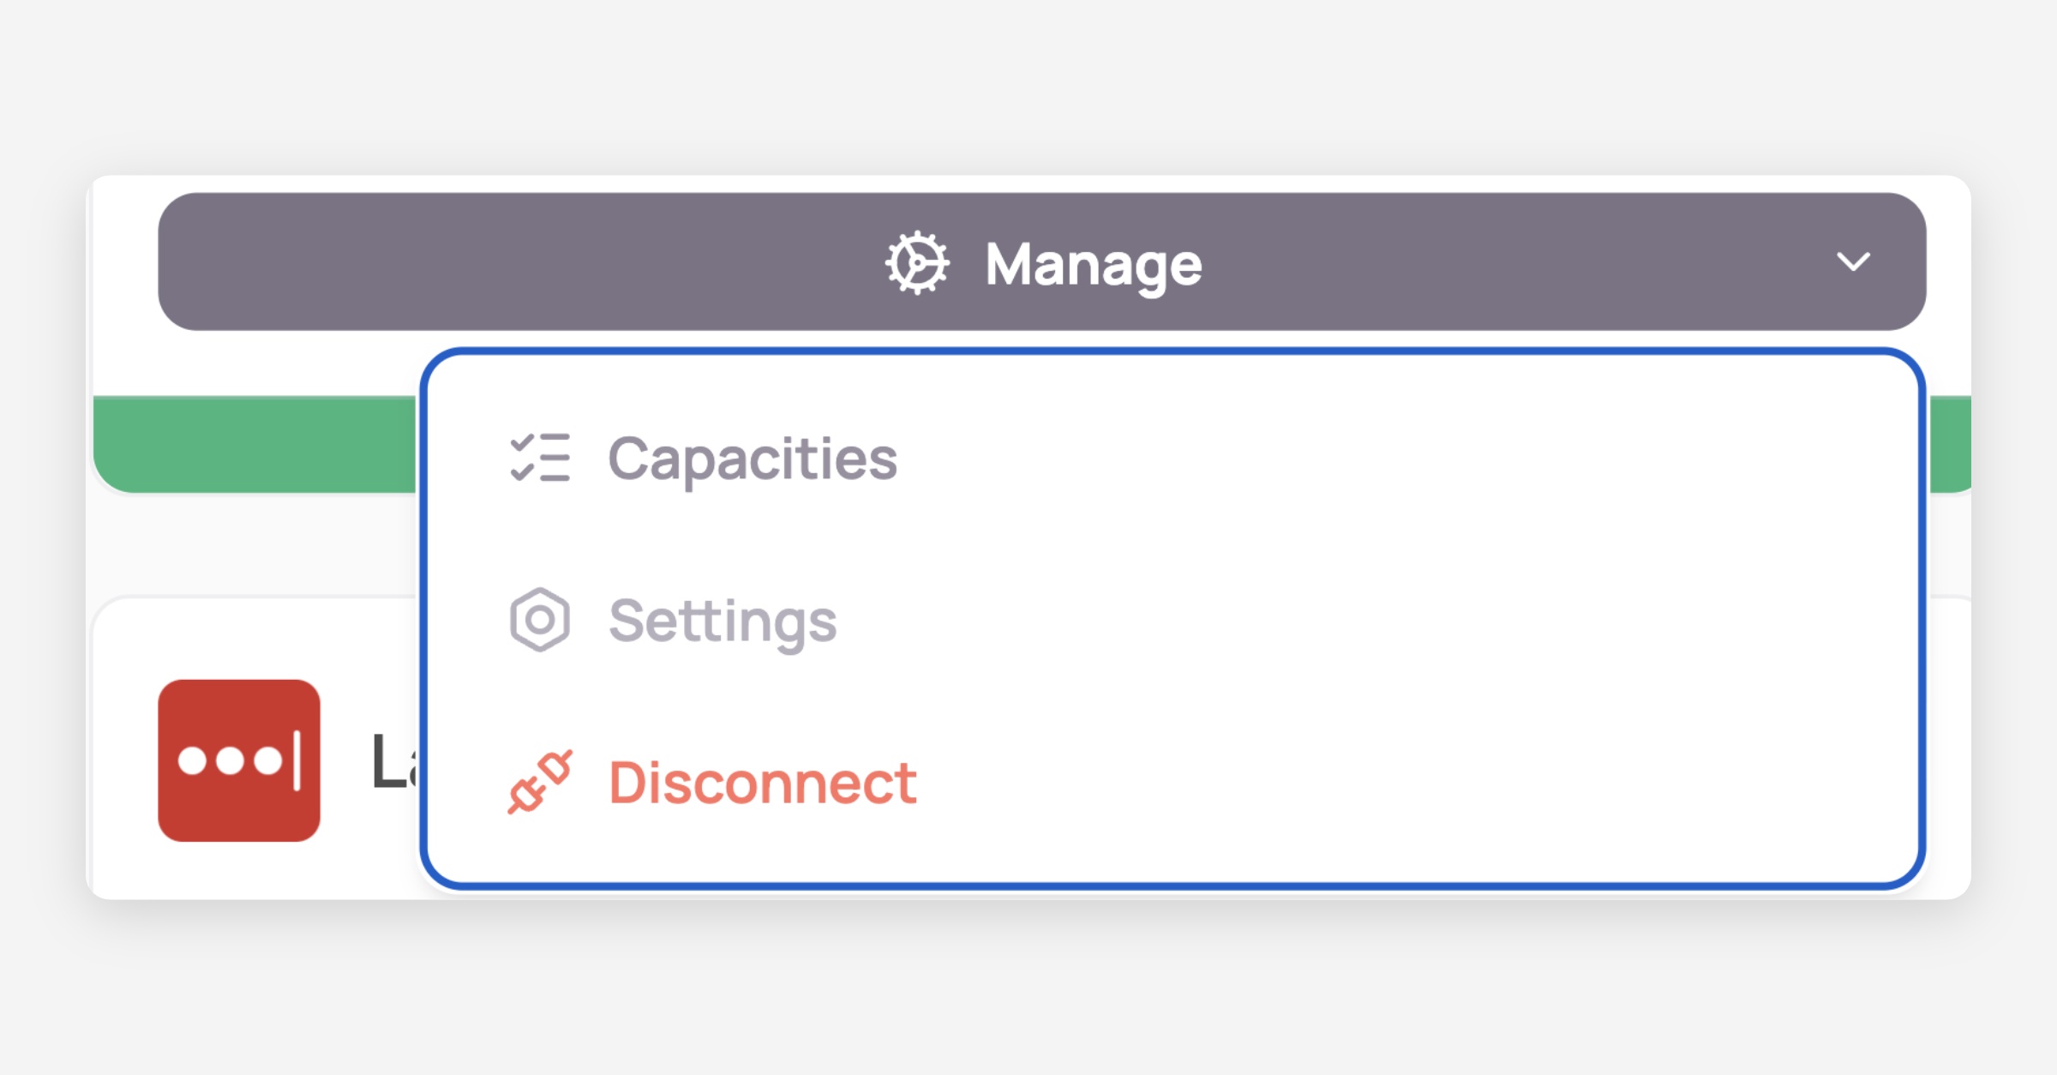Collapse the Manage dropdown chevron arrow

point(1853,261)
